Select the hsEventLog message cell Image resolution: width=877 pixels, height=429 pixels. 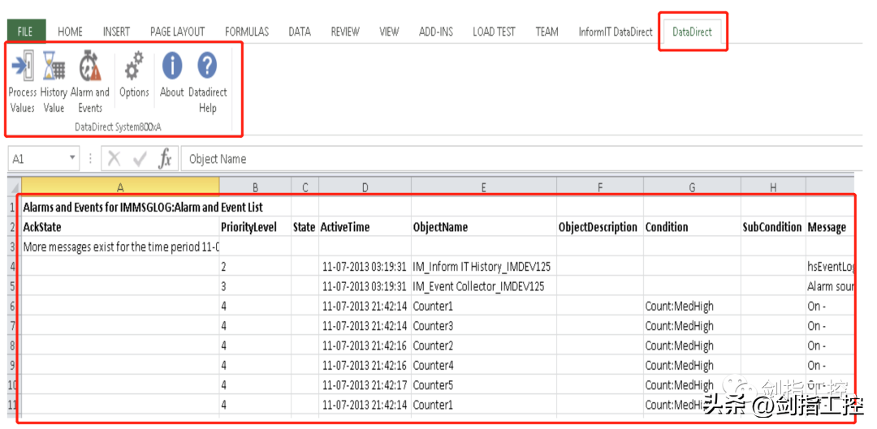[x=830, y=267]
